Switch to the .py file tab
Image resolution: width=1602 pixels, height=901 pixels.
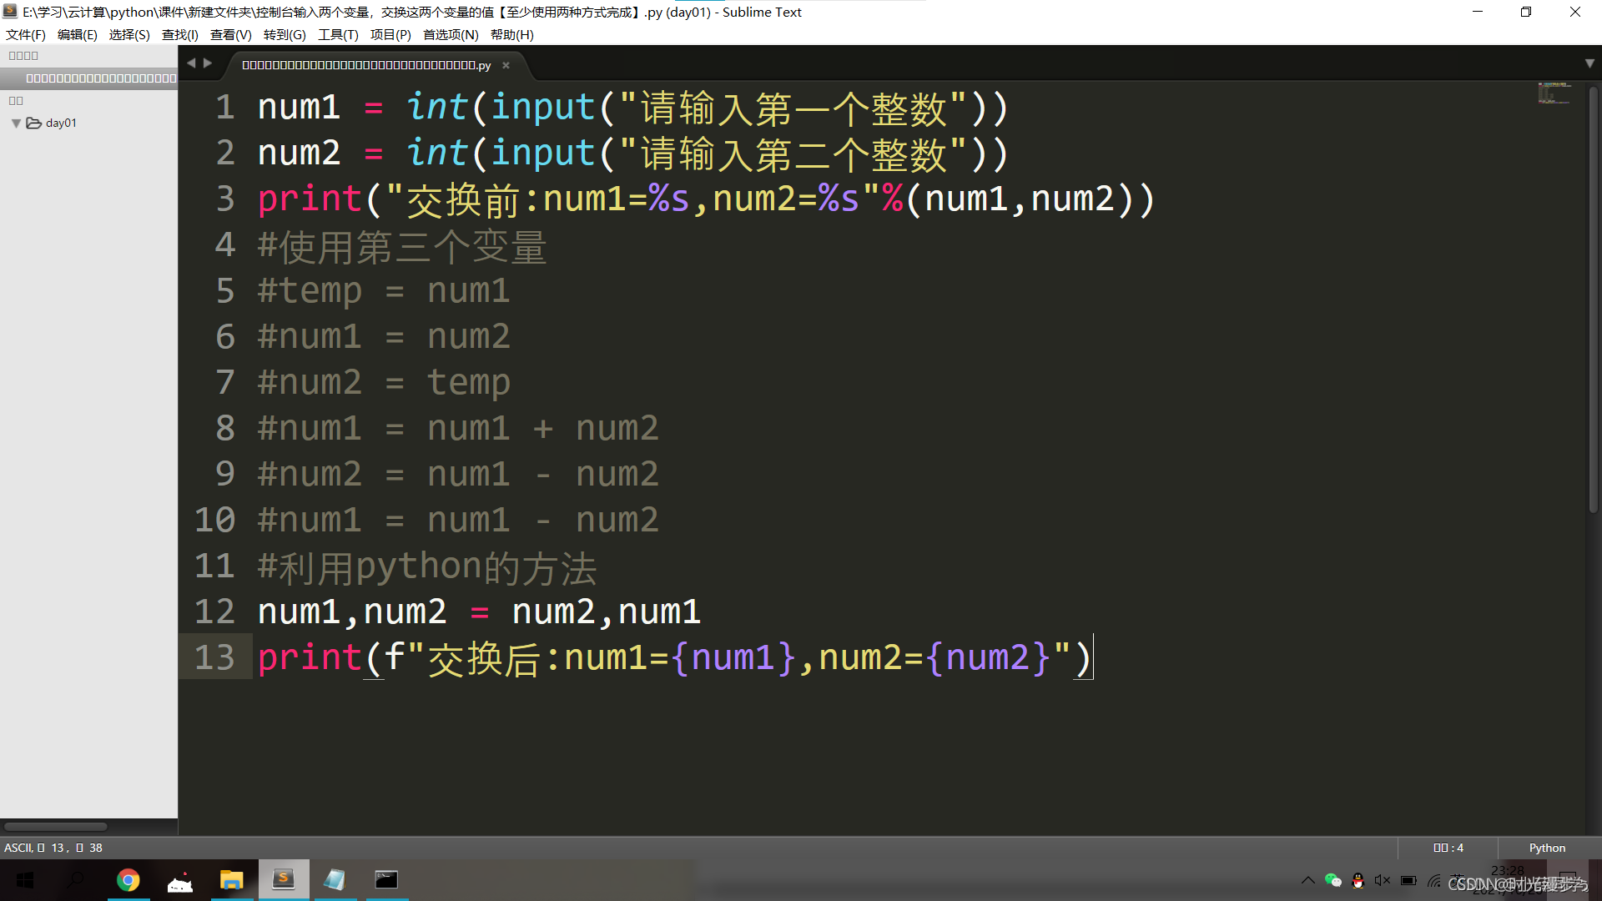click(x=367, y=65)
